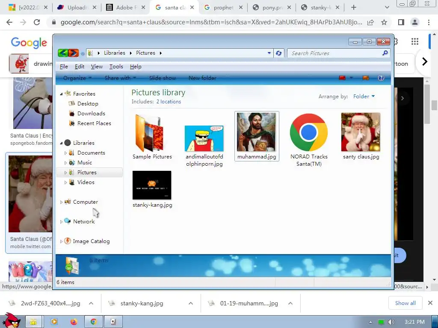Click Libraries in the address breadcrumb
This screenshot has width=438, height=328.
[115, 53]
